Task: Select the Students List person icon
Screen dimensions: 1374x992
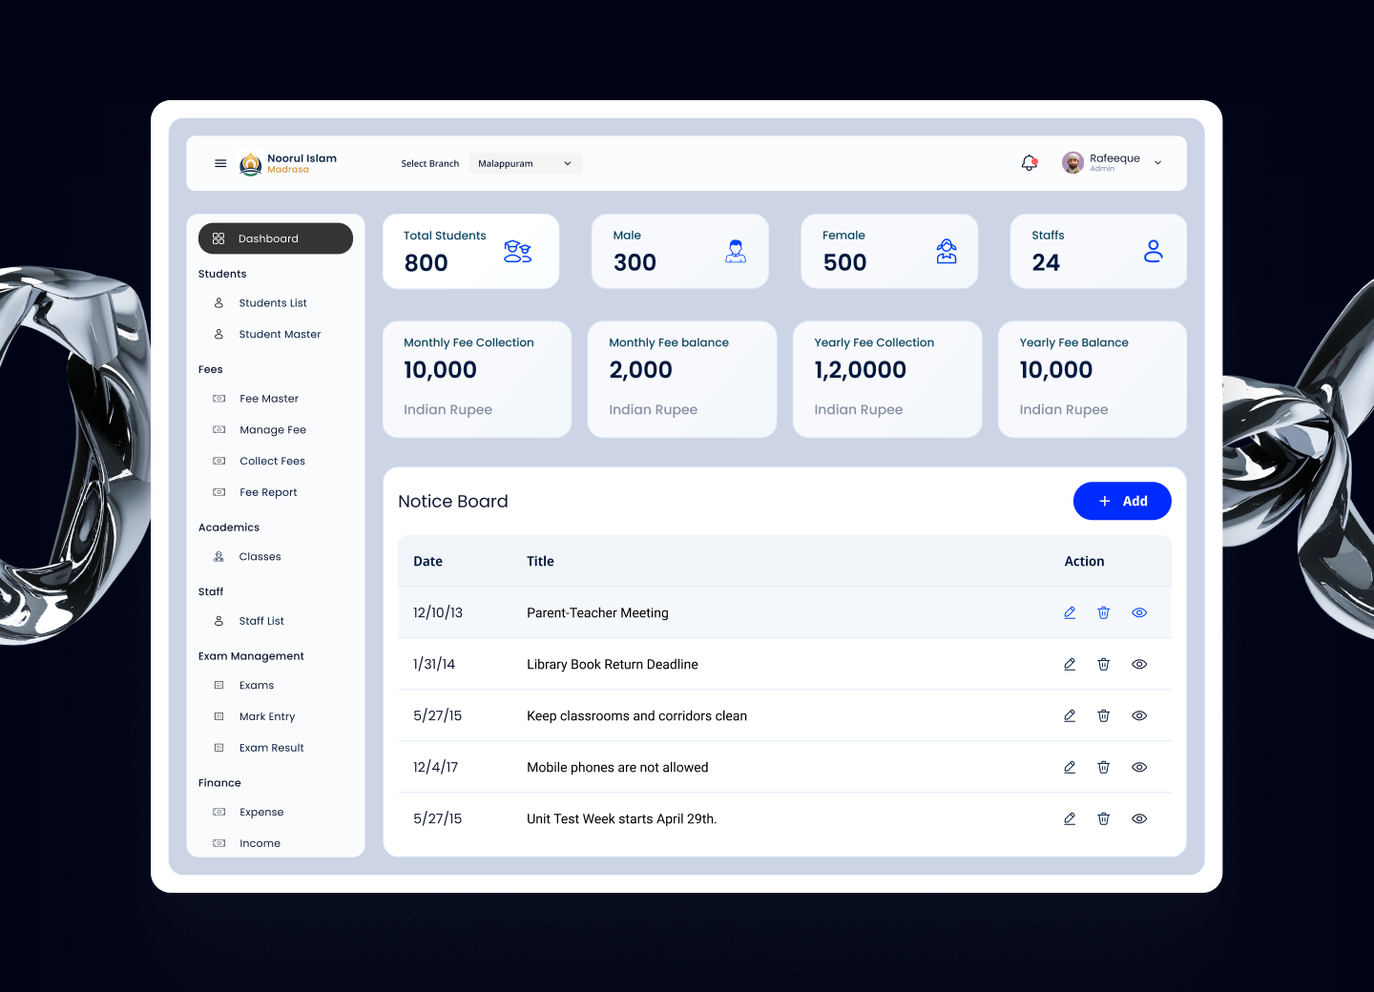Action: click(x=219, y=302)
